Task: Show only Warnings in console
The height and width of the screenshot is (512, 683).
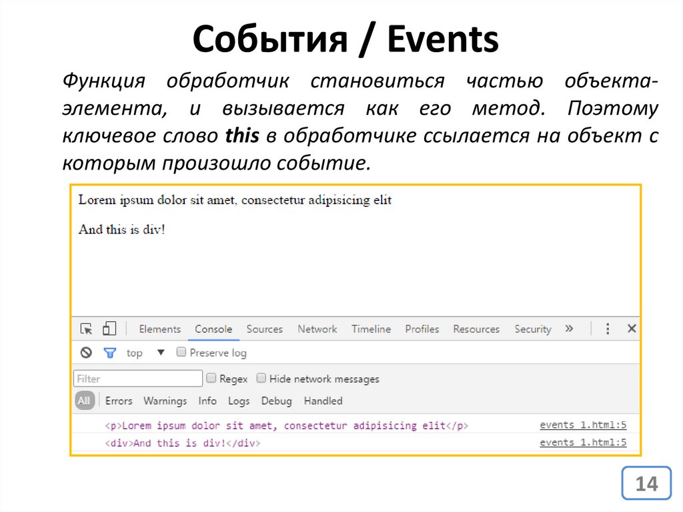Action: coord(165,401)
